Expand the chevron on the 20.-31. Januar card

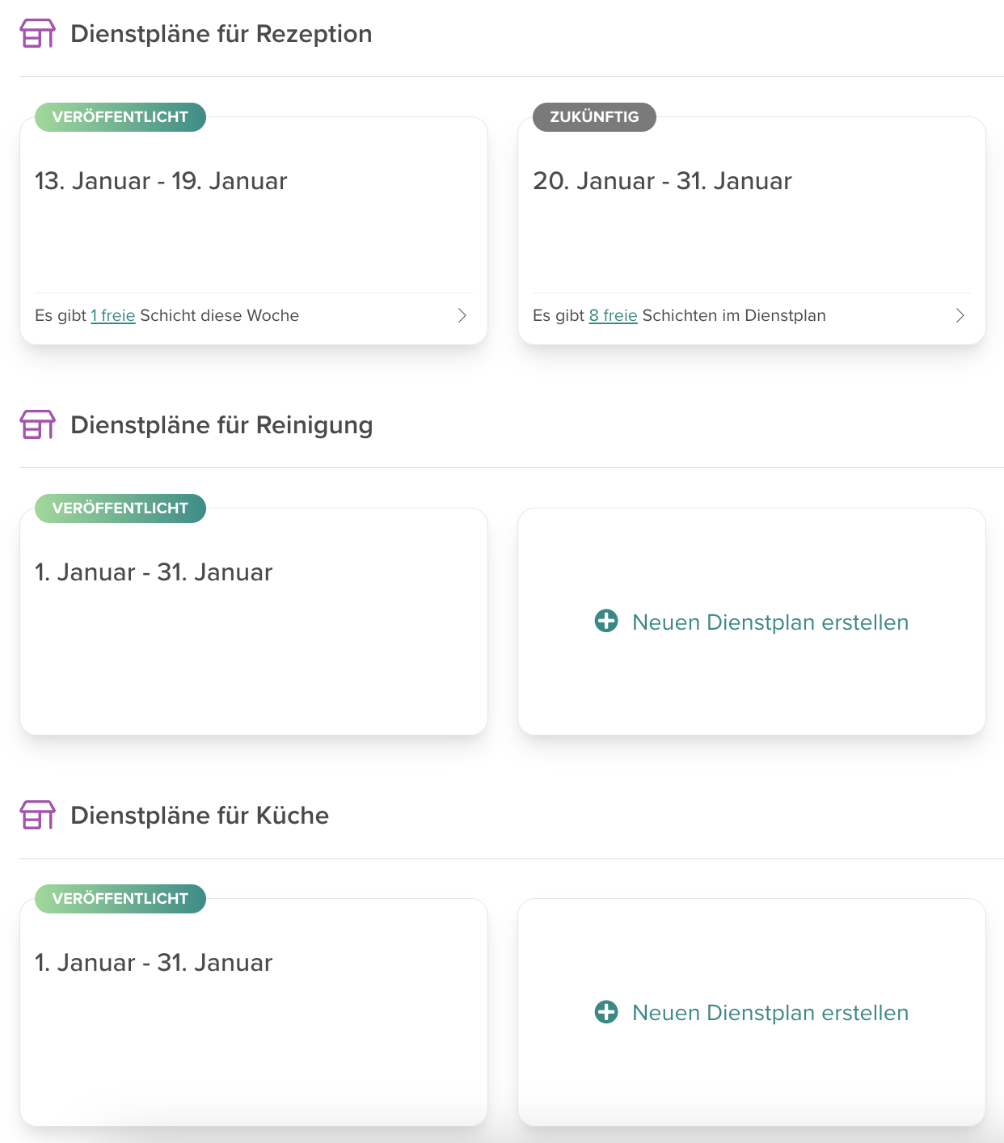pos(960,315)
